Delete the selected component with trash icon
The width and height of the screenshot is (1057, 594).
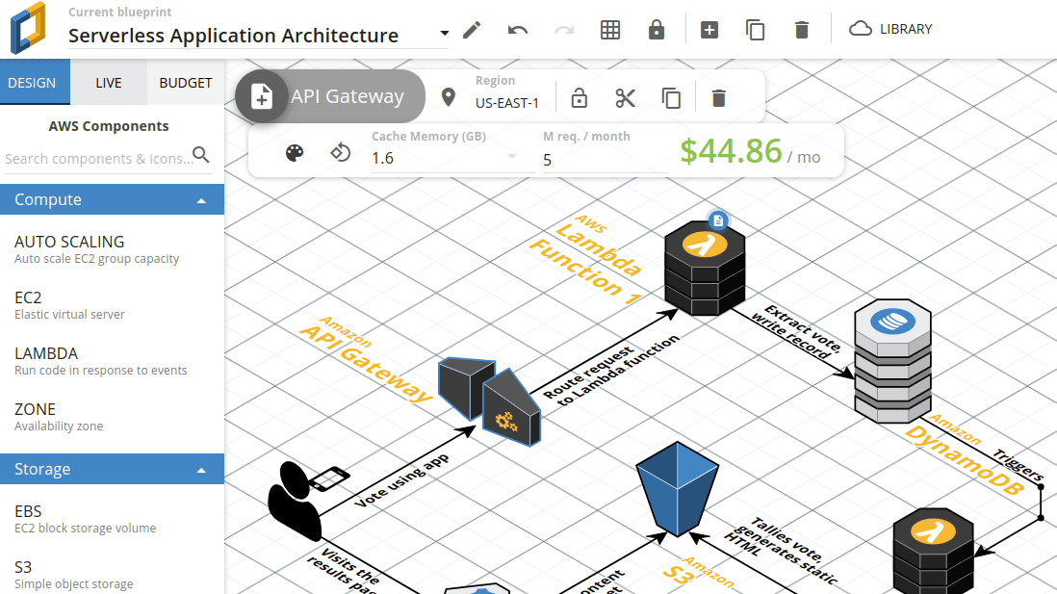click(x=718, y=98)
